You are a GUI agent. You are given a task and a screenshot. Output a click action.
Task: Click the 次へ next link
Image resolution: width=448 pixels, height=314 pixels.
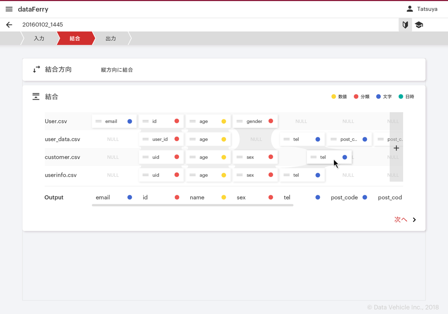(401, 219)
